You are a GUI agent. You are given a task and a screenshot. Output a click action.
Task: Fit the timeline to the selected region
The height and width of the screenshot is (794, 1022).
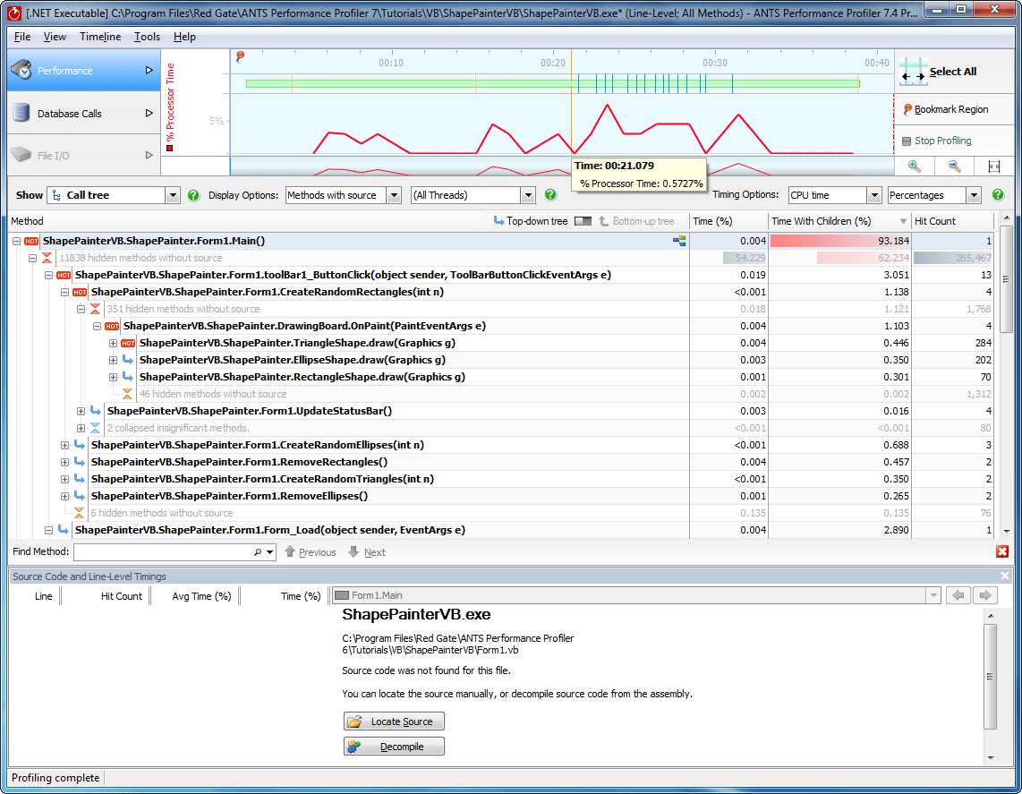(x=993, y=166)
